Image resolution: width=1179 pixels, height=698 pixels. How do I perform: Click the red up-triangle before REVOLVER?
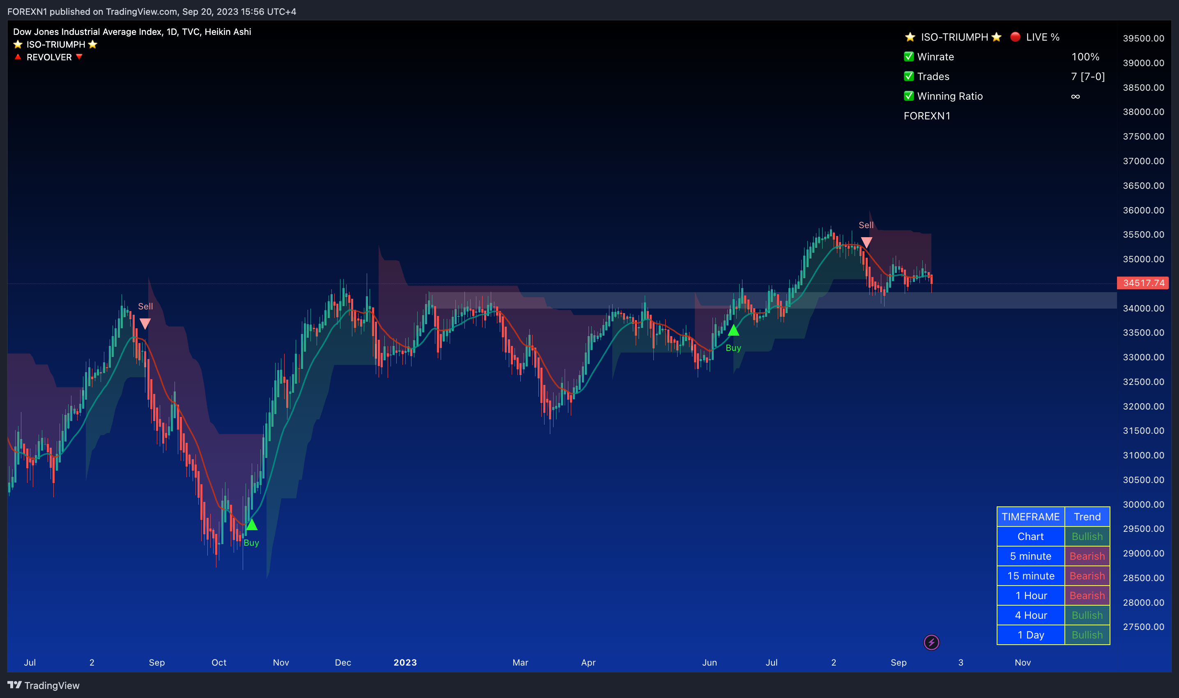[x=18, y=57]
